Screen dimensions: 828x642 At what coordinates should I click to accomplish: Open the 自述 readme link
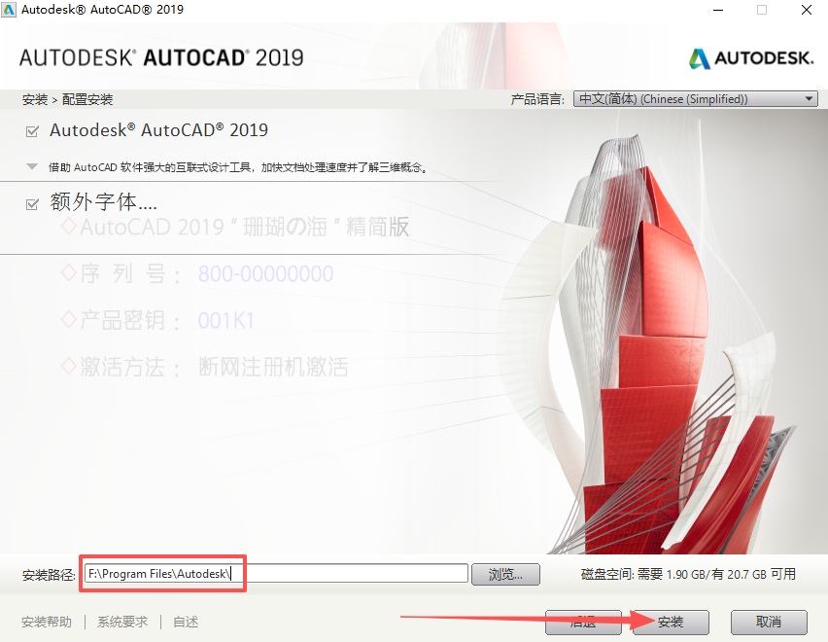click(186, 622)
